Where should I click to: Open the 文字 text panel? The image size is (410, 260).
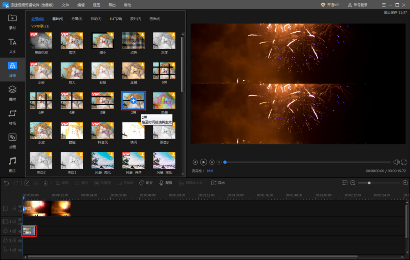[x=12, y=45]
